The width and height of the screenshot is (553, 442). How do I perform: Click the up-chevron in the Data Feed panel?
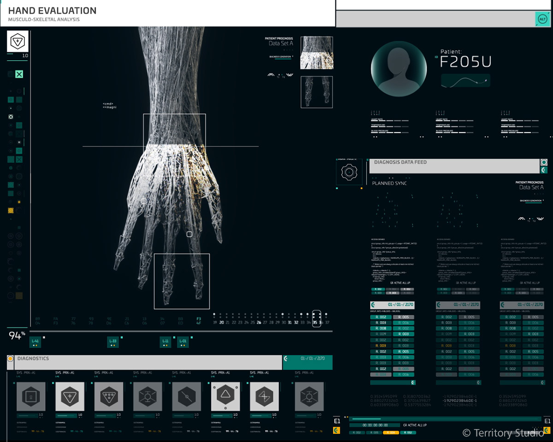[522, 219]
